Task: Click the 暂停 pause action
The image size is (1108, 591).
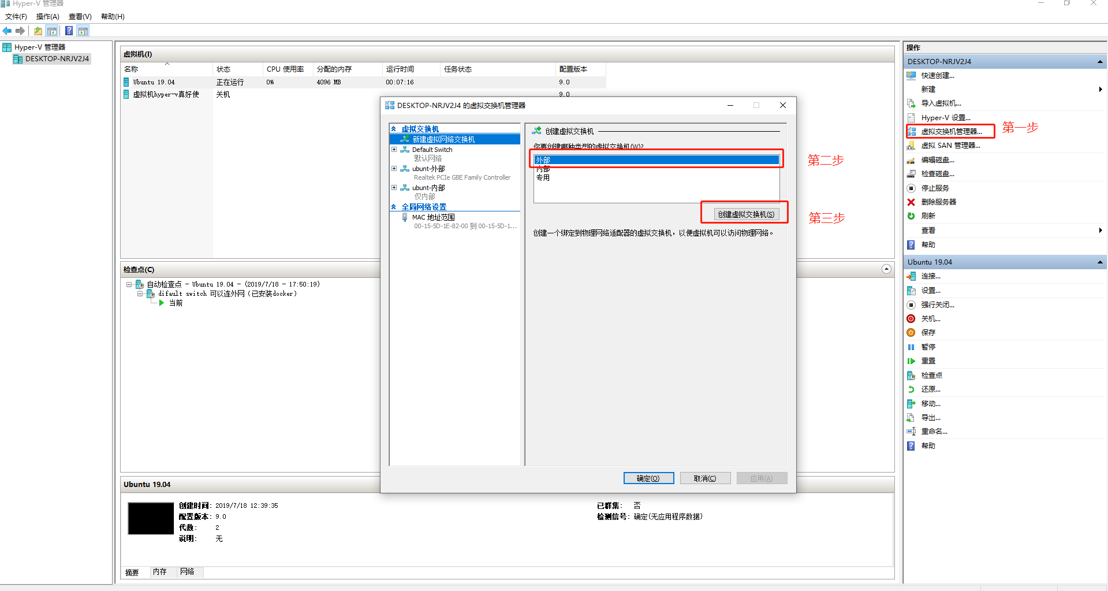Action: tap(928, 347)
